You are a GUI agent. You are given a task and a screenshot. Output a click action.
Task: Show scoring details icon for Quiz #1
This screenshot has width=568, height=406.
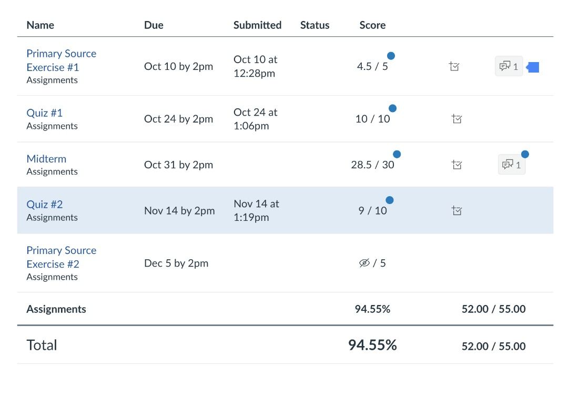[x=457, y=119]
